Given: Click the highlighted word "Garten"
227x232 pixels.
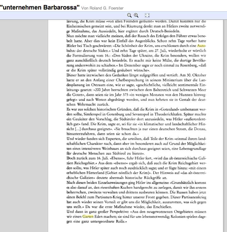Looking at the screenshot, I should coord(89,216).
